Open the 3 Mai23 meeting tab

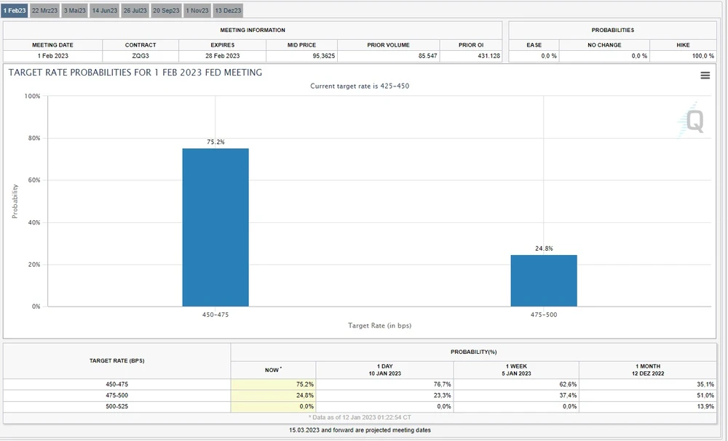click(x=74, y=11)
